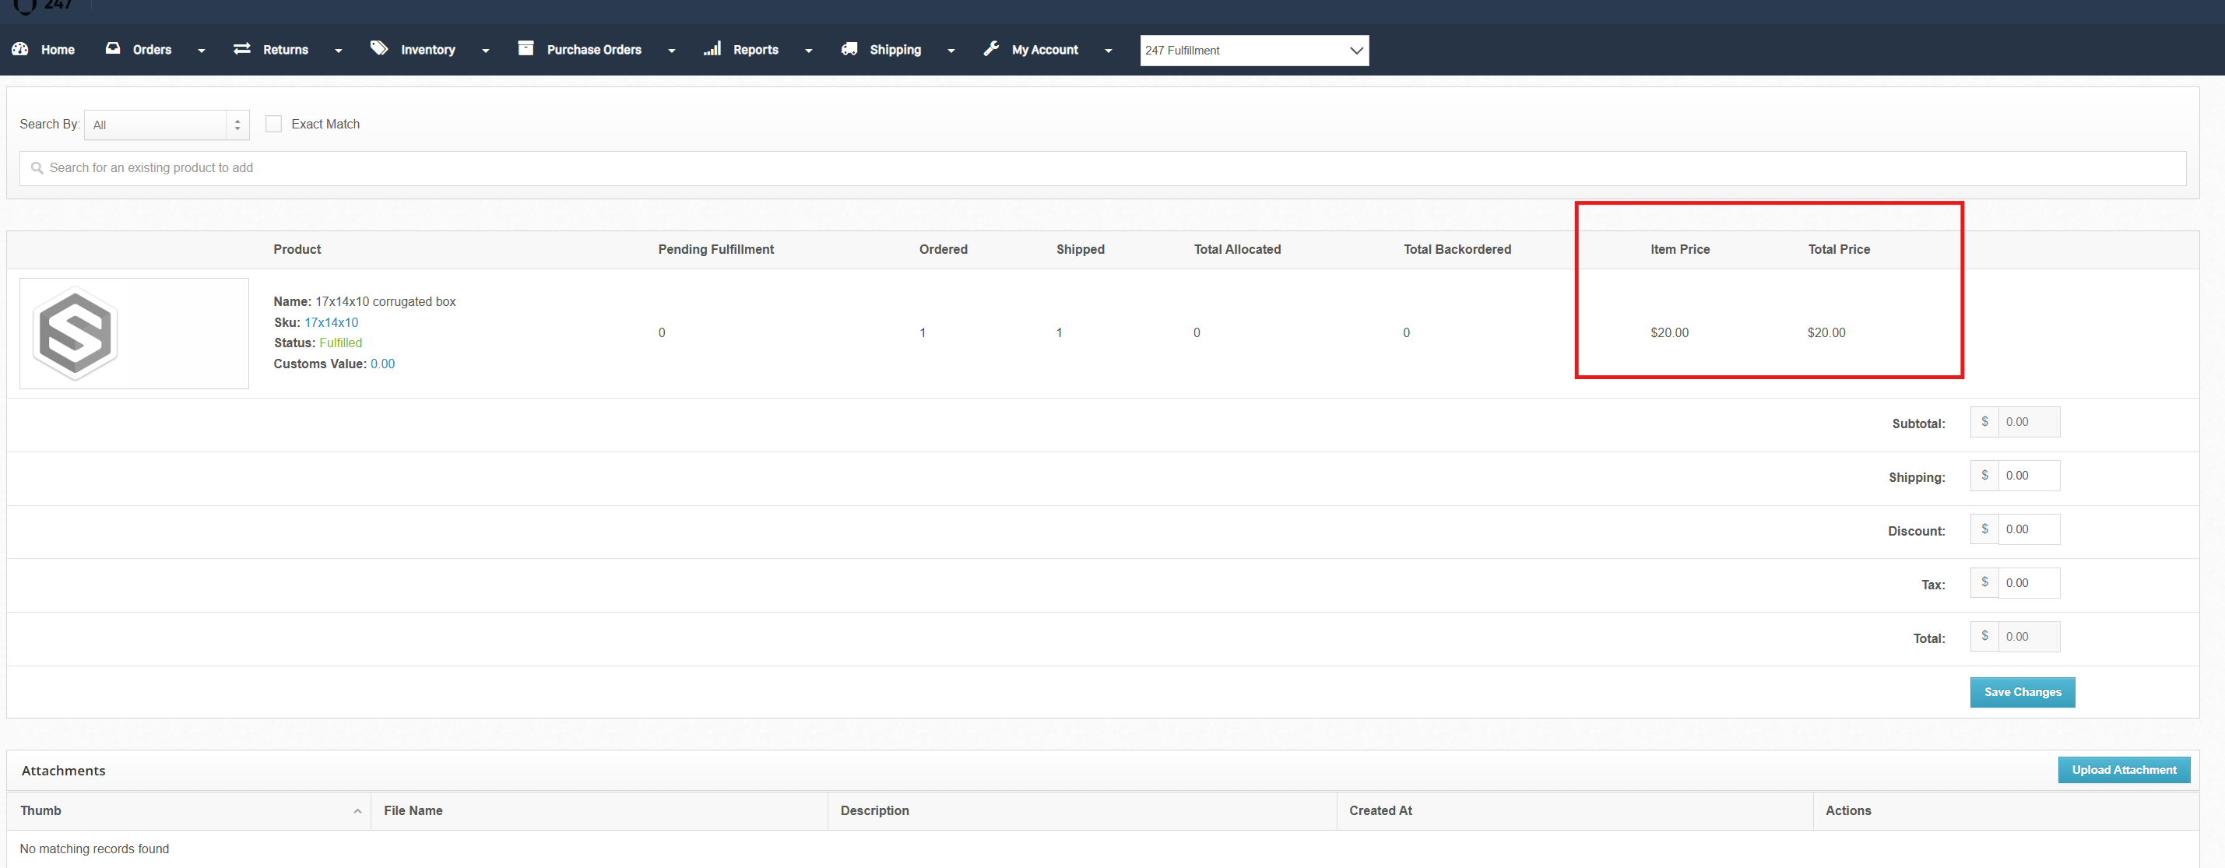Click the Total Price $20.00 value
This screenshot has width=2225, height=868.
1826,333
